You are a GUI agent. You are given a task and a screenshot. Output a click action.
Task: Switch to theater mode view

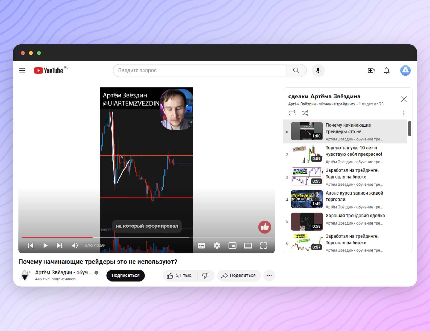click(x=248, y=246)
